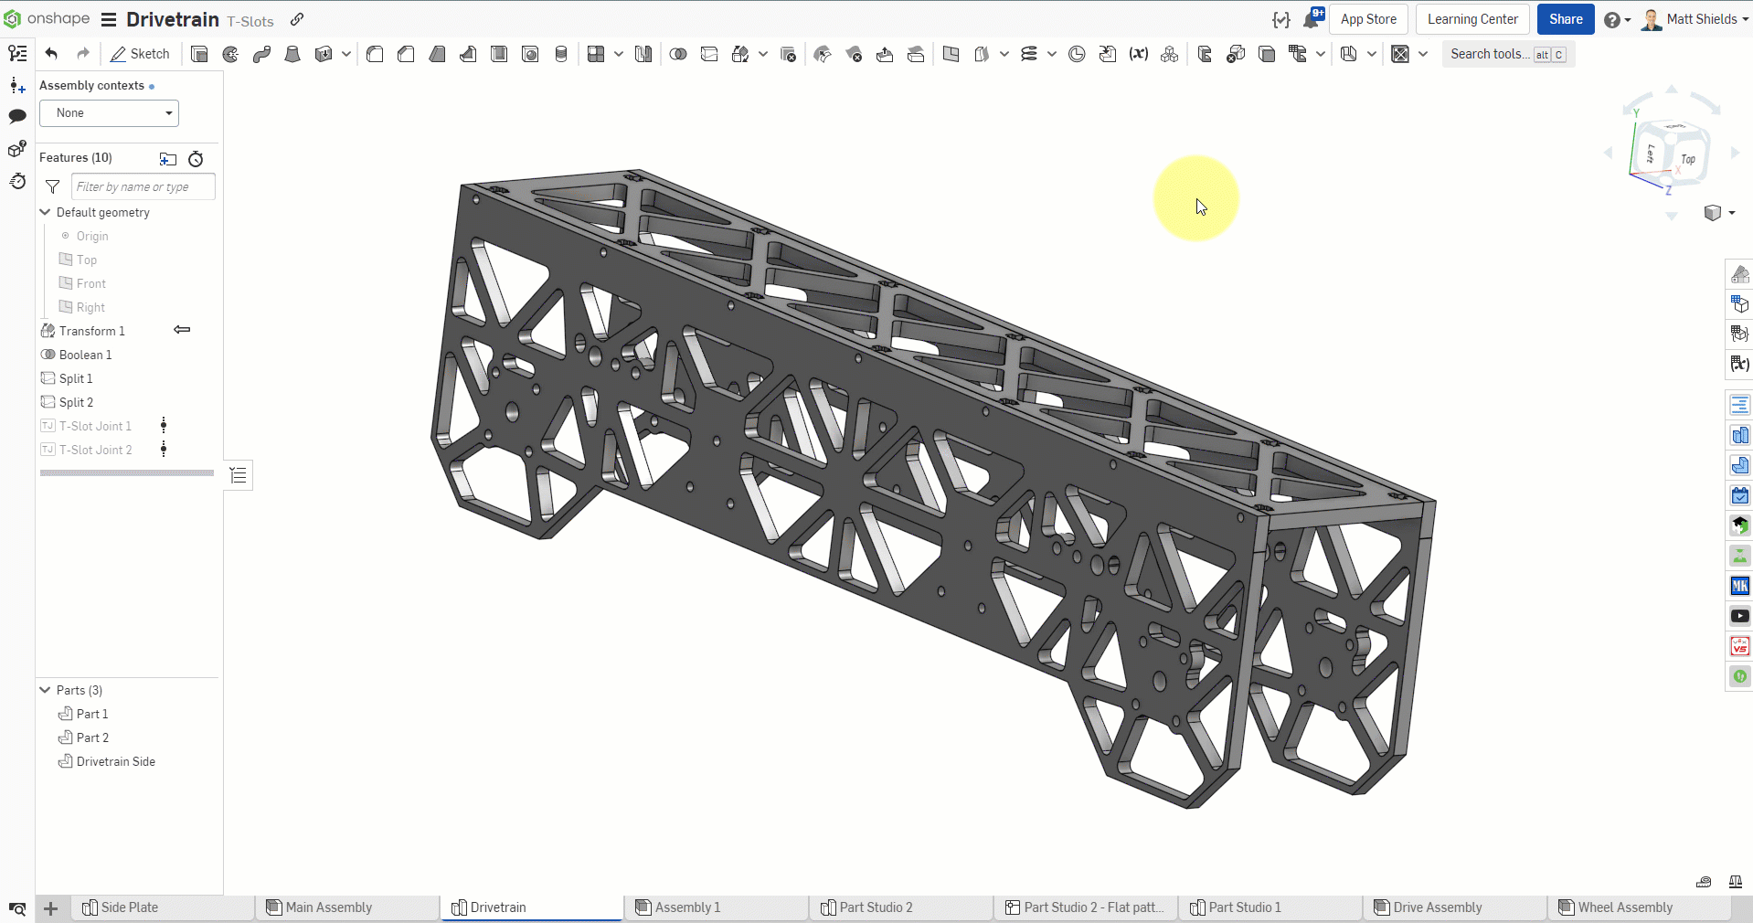Screen dimensions: 1753x923
Task: Select the Revolve tool
Action: [229, 54]
